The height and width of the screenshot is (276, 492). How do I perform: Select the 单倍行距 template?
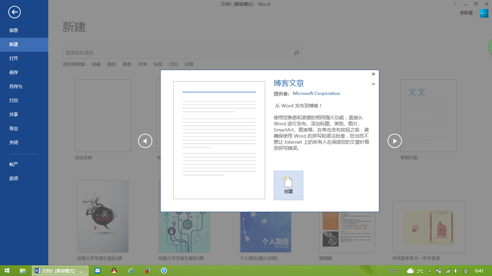click(429, 116)
